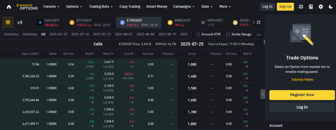Select the list view icon
Image resolution: width=336 pixels, height=130 pixels.
coord(8,22)
